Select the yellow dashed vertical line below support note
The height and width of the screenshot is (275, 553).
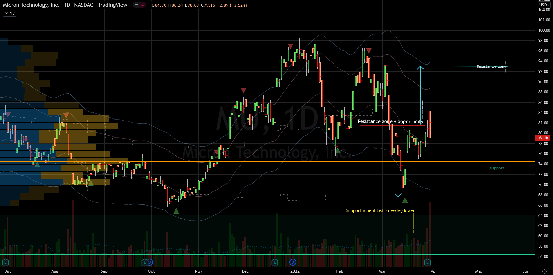click(x=414, y=223)
